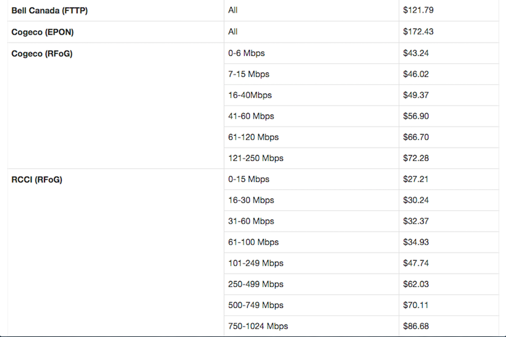Select the 750-1024 Mbps speed tier
Viewport: 506px width, 337px height.
(258, 326)
